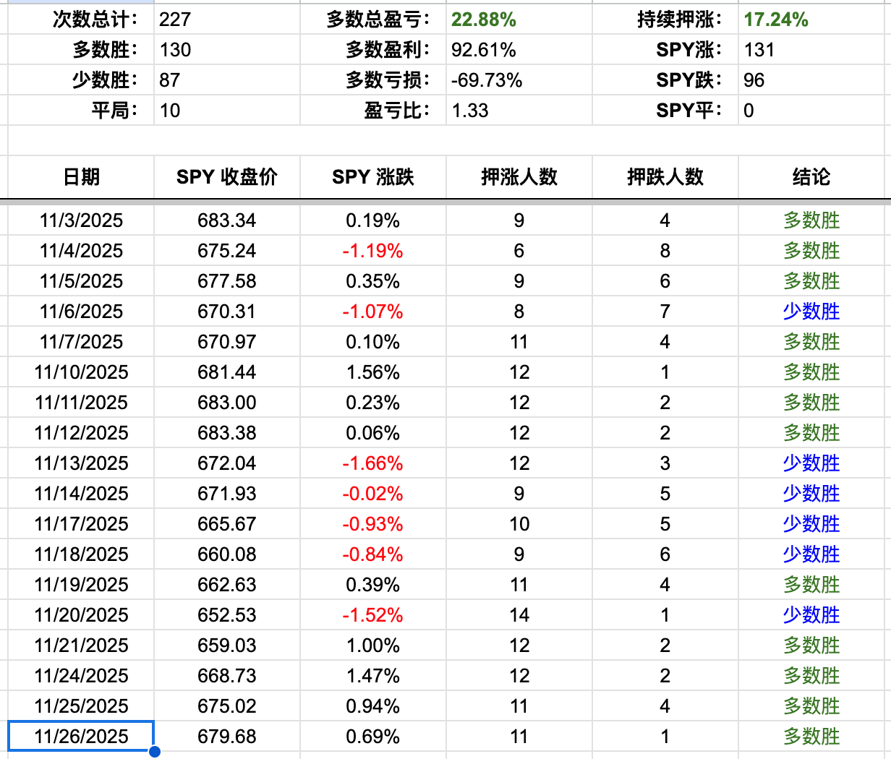The width and height of the screenshot is (891, 759).
Task: Click the 结论 column header
Action: pyautogui.click(x=809, y=177)
